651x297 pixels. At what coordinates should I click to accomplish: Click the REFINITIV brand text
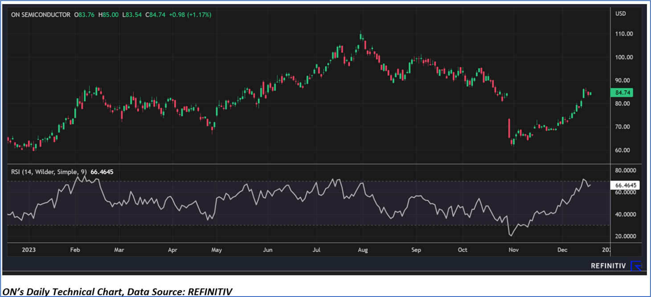pyautogui.click(x=608, y=266)
